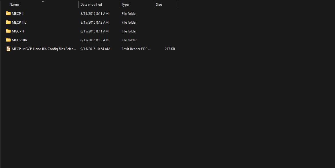Click the Foxit Reader PDF type label
335x168 pixels.
coord(136,49)
